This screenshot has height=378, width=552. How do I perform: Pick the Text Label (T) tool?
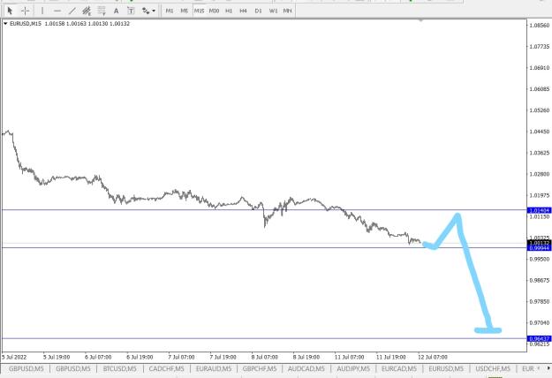point(131,11)
